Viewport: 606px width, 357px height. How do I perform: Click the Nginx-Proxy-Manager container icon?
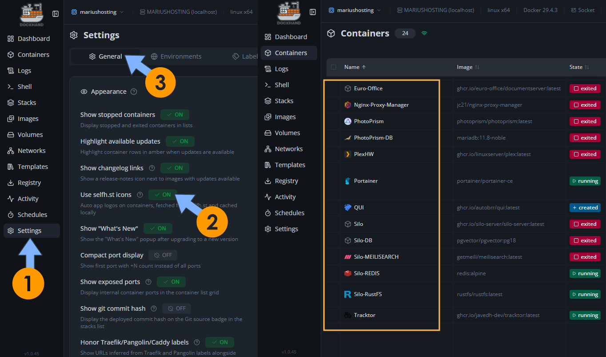point(348,105)
